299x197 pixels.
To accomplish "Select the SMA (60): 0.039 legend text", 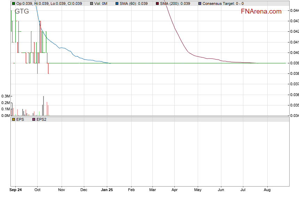I will pyautogui.click(x=134, y=3).
